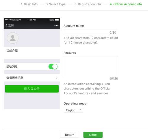
Task: Tap the back arrow in phone preview
Action: (7, 25)
